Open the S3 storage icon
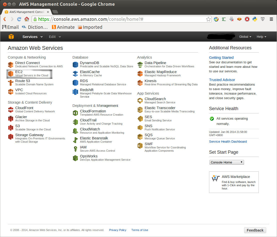The height and width of the screenshot is (237, 277). point(10,128)
